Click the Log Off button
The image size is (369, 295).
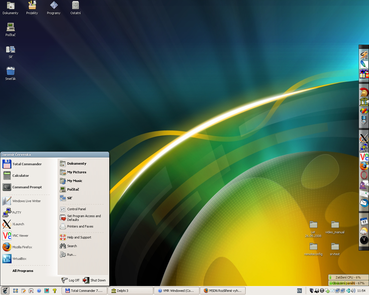tap(70, 280)
